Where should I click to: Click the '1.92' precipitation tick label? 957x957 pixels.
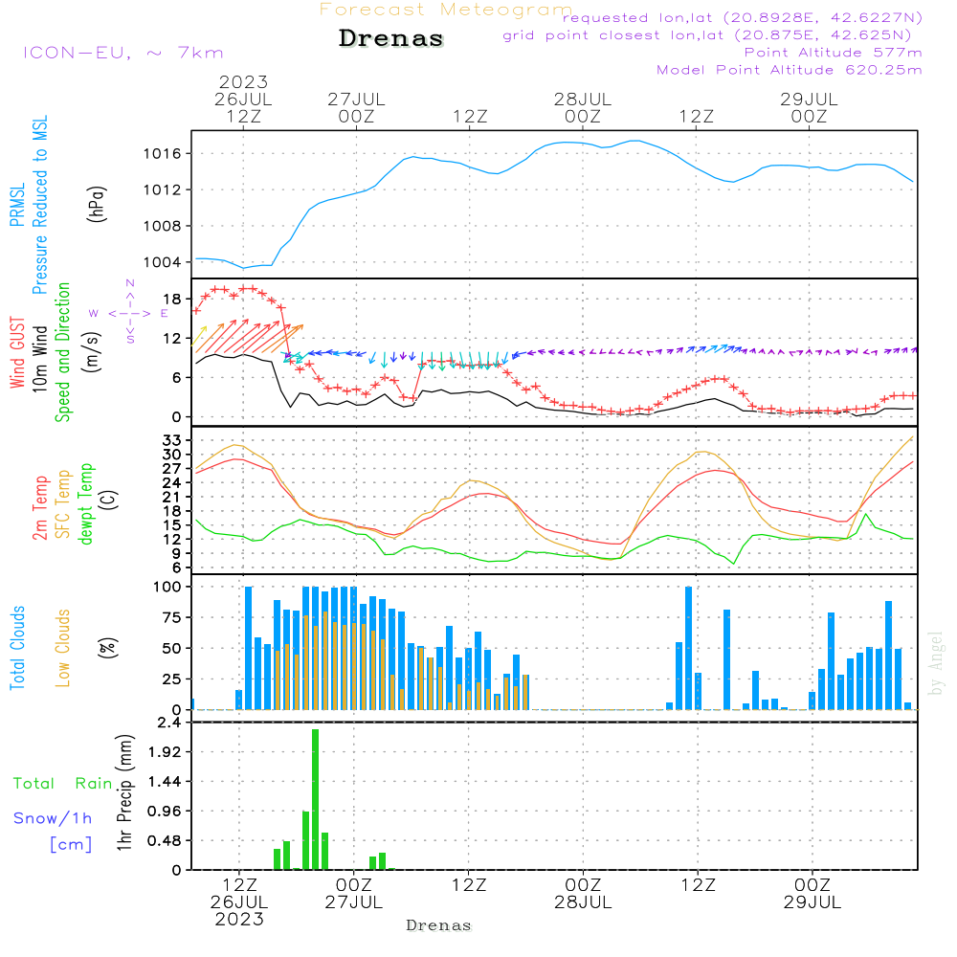point(165,751)
